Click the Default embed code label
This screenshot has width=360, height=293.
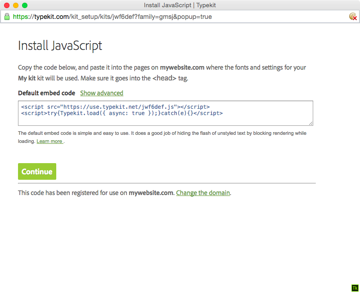47,93
